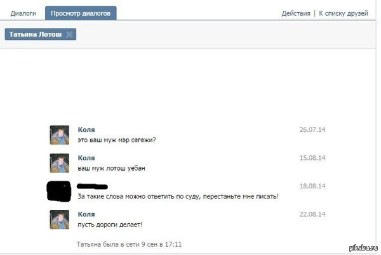This screenshot has height=255, width=381.
Task: Click the redacted sender name on 18.08.14
Action: (92, 186)
